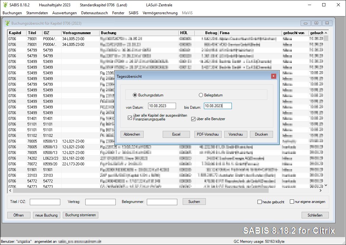
Task: Open the Buchungen menu
Action: [x=12, y=13]
